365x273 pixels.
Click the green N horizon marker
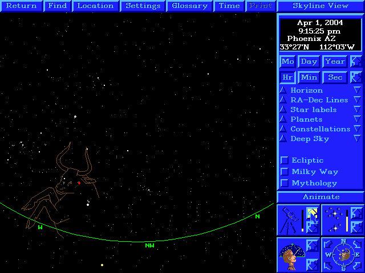(257, 216)
